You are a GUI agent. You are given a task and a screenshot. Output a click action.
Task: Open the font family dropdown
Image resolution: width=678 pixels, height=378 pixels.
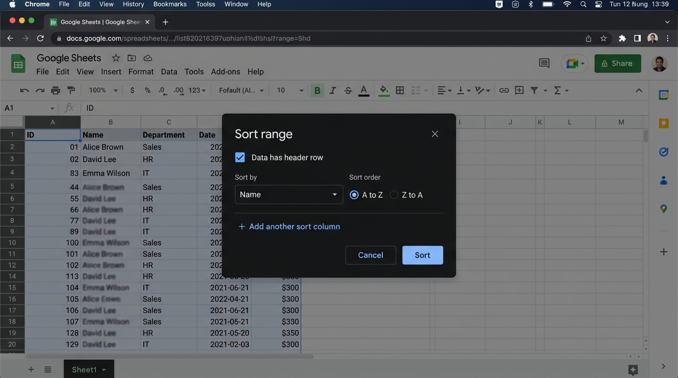pyautogui.click(x=241, y=91)
